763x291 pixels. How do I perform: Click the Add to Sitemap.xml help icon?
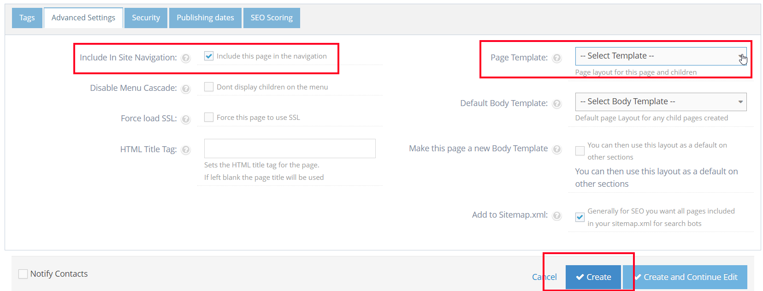click(557, 215)
